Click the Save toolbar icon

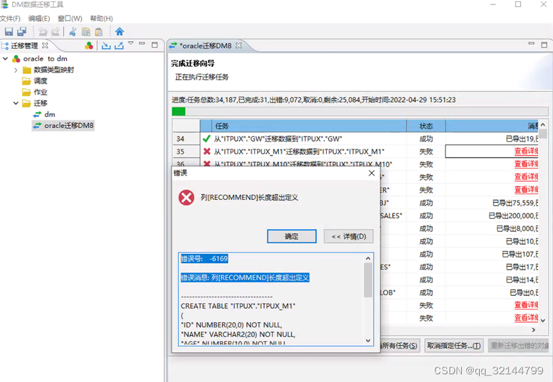(x=9, y=32)
